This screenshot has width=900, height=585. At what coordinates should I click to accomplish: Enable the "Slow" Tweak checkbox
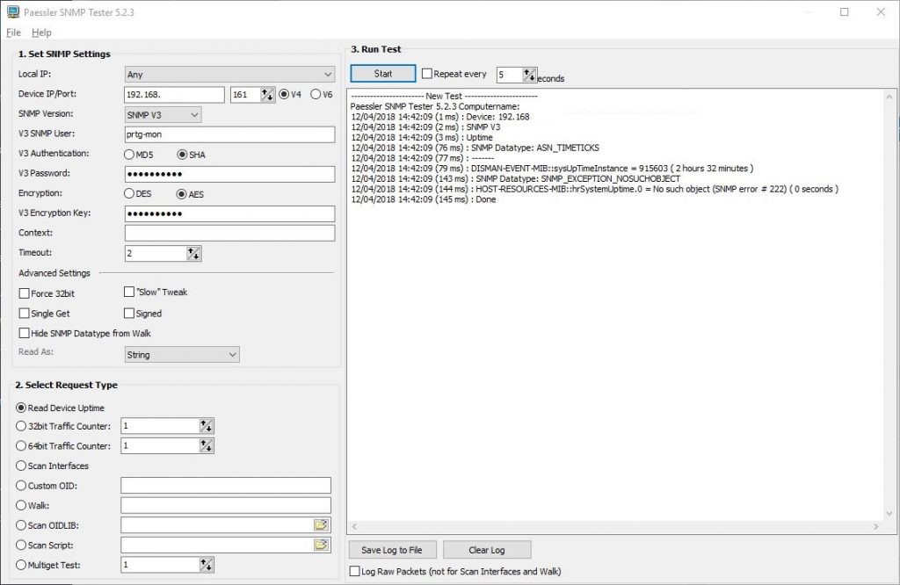[129, 292]
